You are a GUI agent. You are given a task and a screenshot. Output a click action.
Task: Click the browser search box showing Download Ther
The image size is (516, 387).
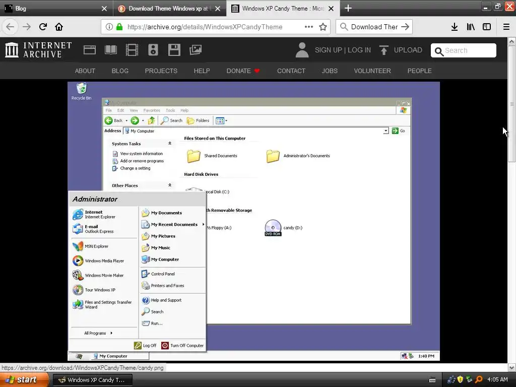[374, 27]
